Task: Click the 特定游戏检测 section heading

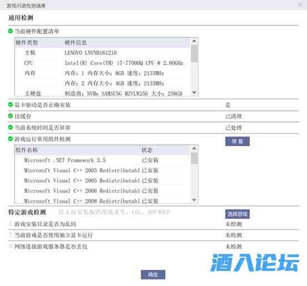Action: (x=27, y=212)
